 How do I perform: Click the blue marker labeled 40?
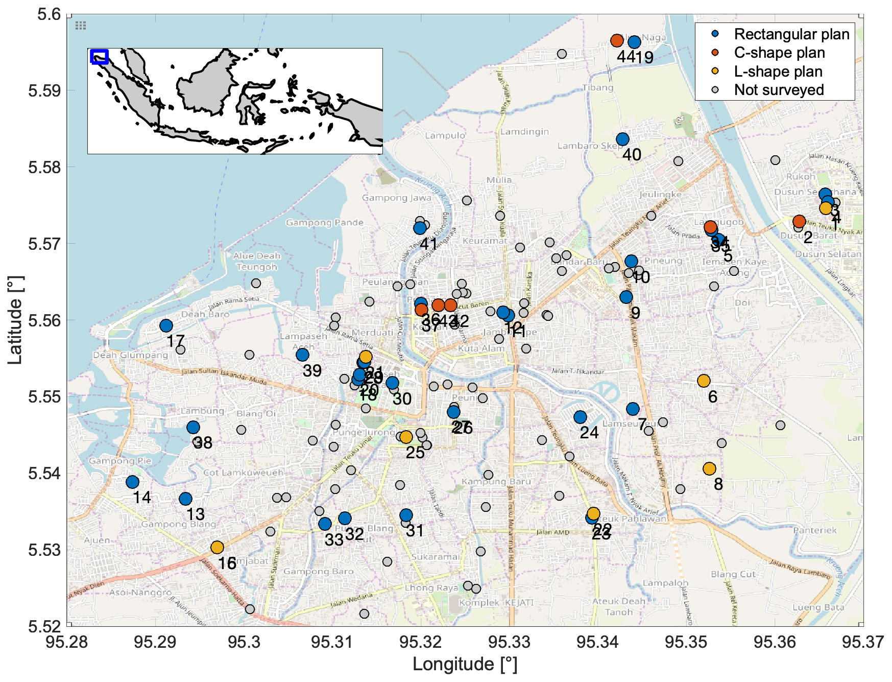click(x=622, y=139)
